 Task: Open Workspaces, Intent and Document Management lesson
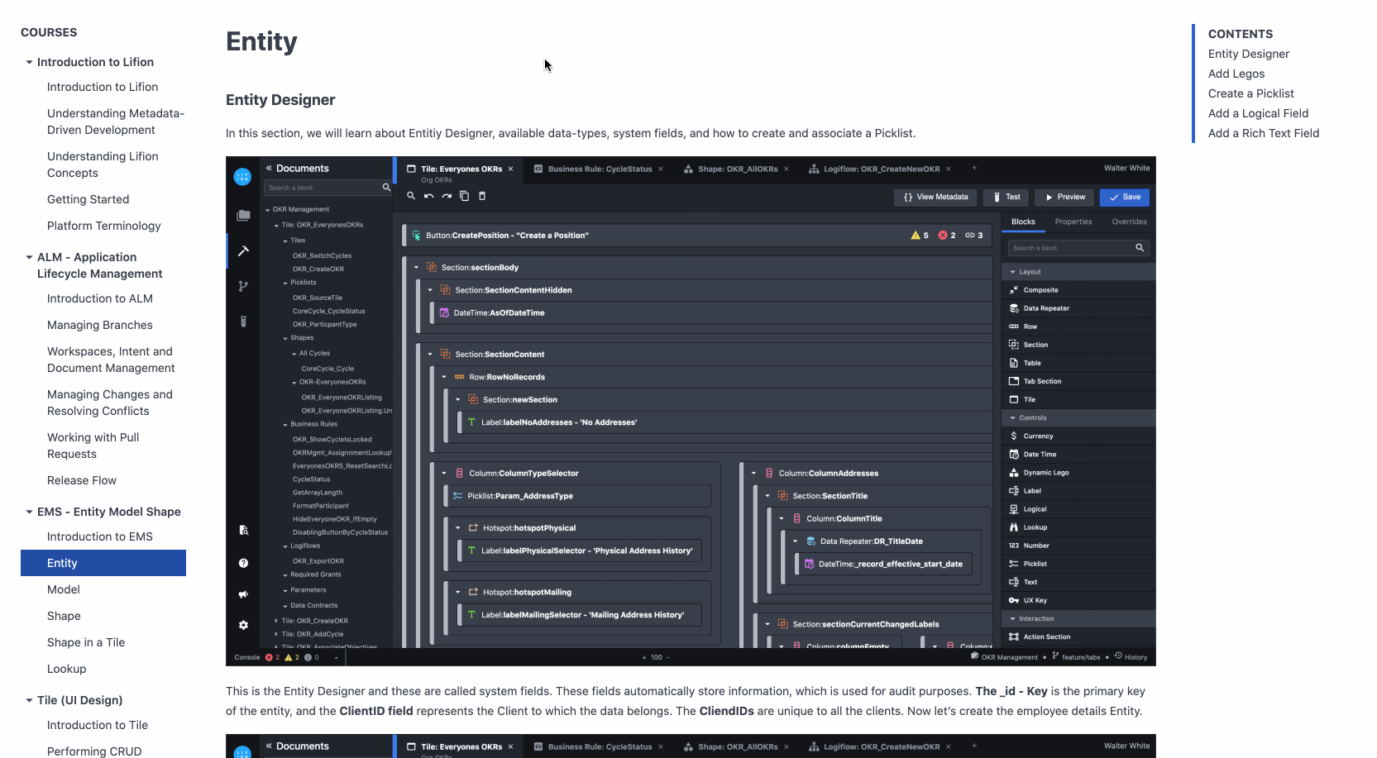111,360
